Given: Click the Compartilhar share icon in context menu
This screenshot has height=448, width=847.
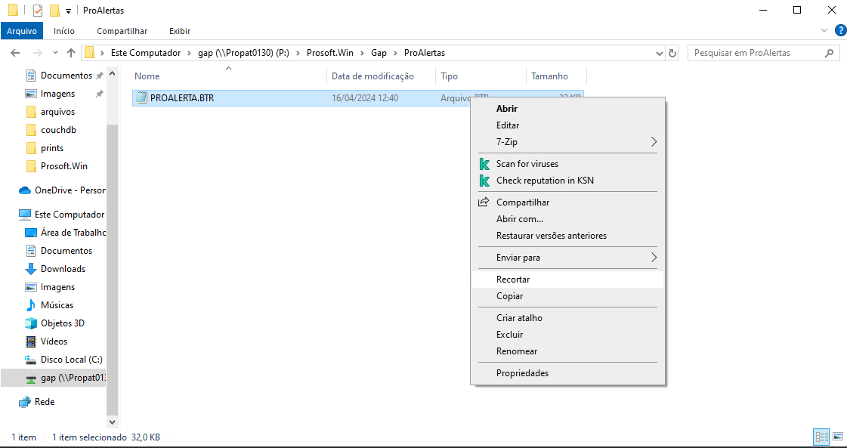Looking at the screenshot, I should click(x=484, y=202).
